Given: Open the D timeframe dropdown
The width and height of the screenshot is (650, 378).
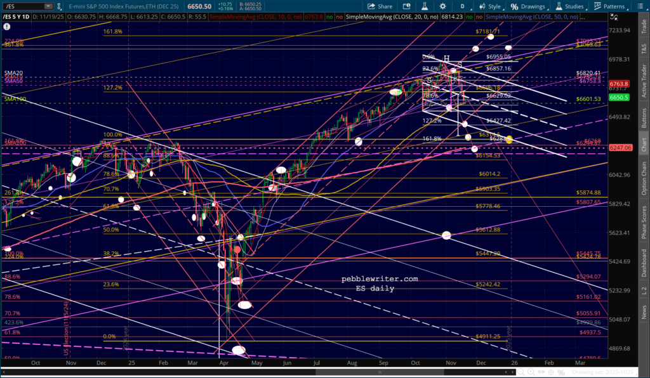Looking at the screenshot, I should (x=463, y=6).
